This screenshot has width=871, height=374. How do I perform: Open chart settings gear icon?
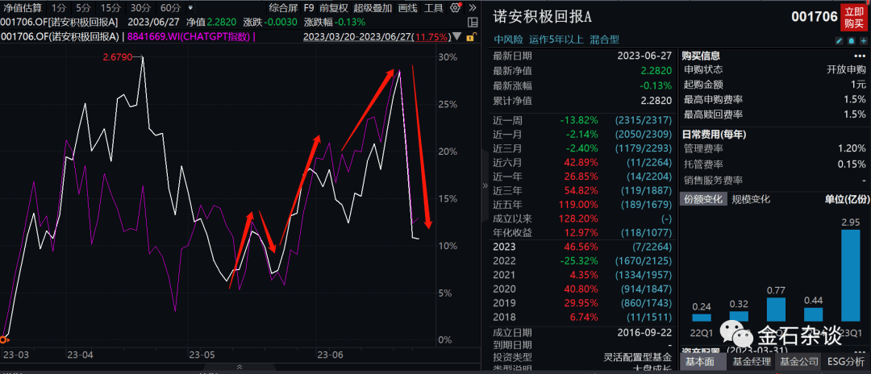pyautogui.click(x=456, y=8)
